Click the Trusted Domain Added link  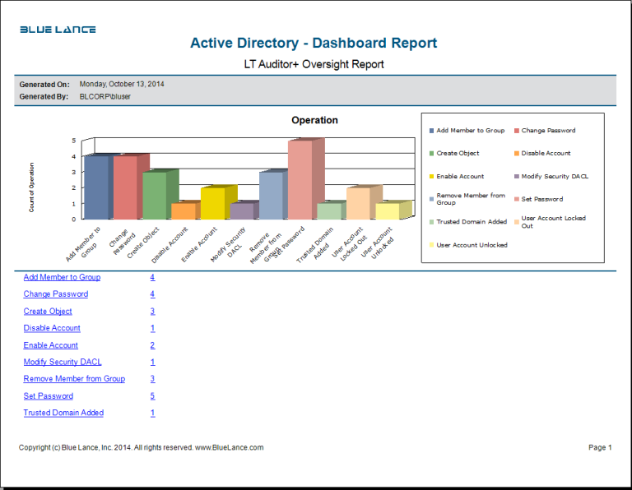[63, 413]
